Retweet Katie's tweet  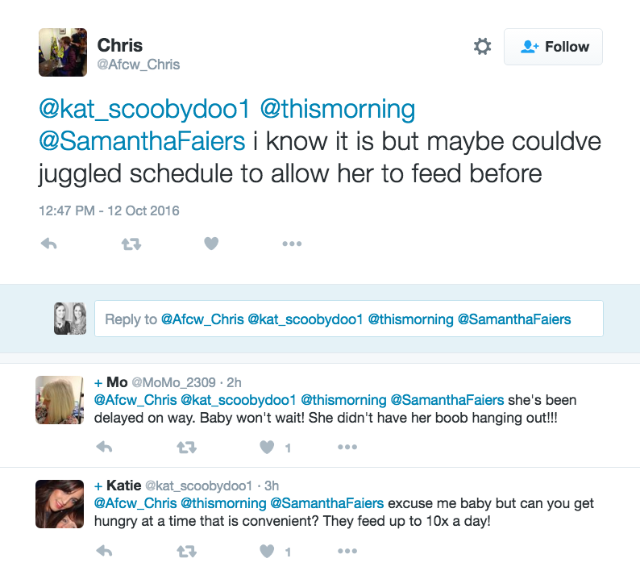[186, 552]
